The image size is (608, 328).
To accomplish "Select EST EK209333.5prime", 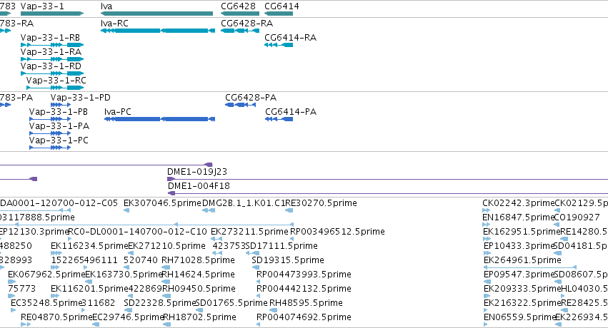I will point(522,289).
